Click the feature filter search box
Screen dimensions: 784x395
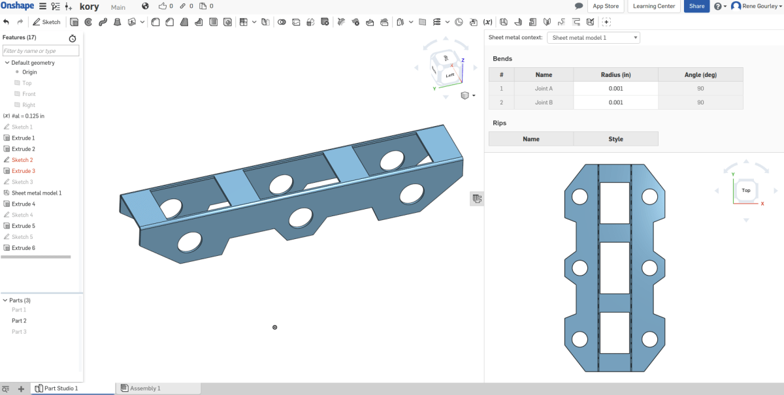tap(41, 50)
